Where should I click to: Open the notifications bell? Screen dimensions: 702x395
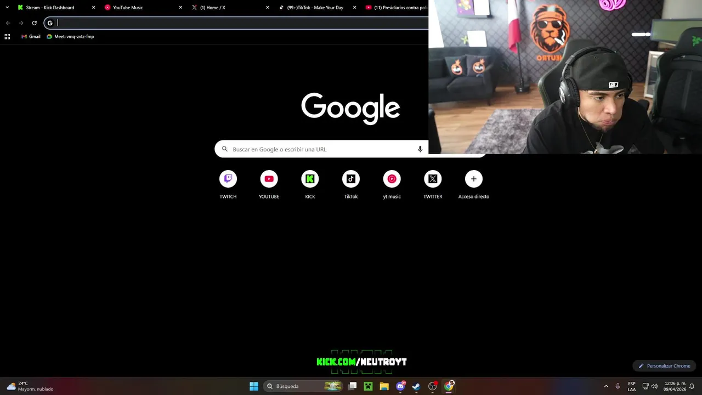pyautogui.click(x=692, y=386)
